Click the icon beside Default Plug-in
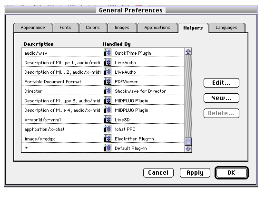 108,148
